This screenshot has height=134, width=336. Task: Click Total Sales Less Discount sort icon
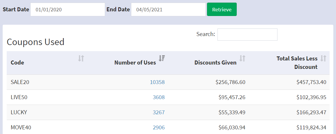[x=323, y=58]
